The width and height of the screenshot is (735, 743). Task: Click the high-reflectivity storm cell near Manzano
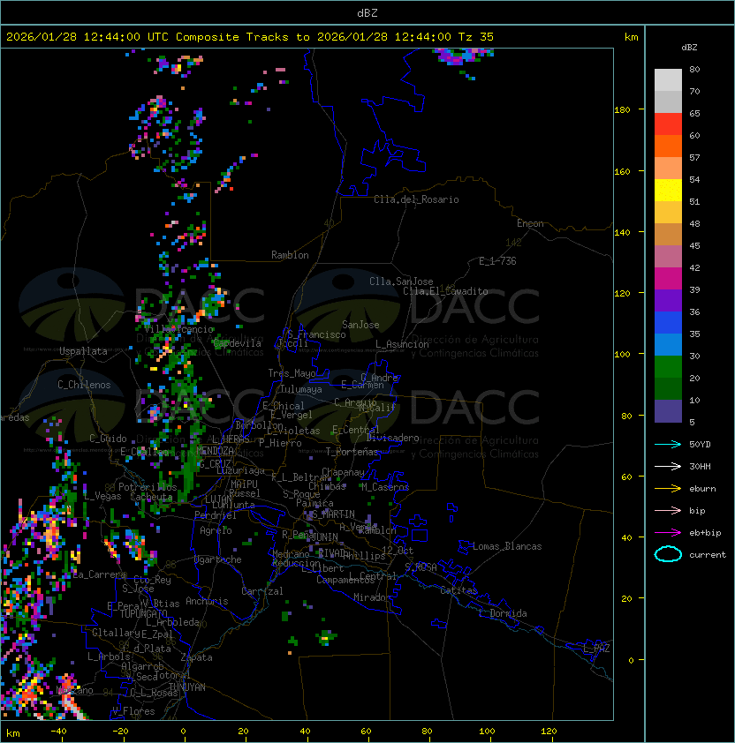pos(72,696)
